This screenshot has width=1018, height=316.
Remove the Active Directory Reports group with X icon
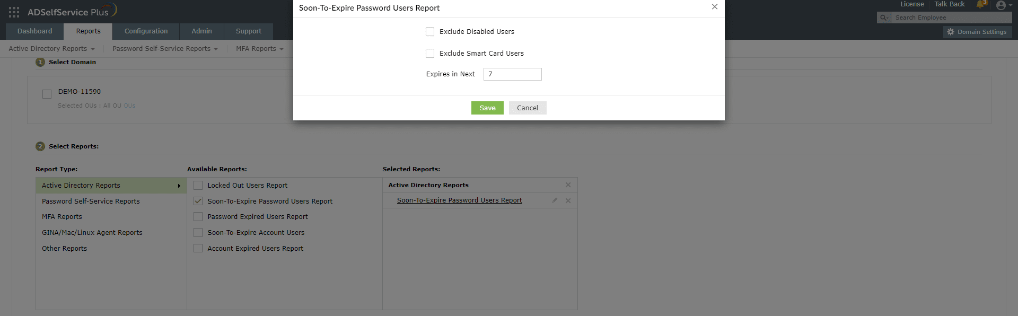[x=568, y=185]
